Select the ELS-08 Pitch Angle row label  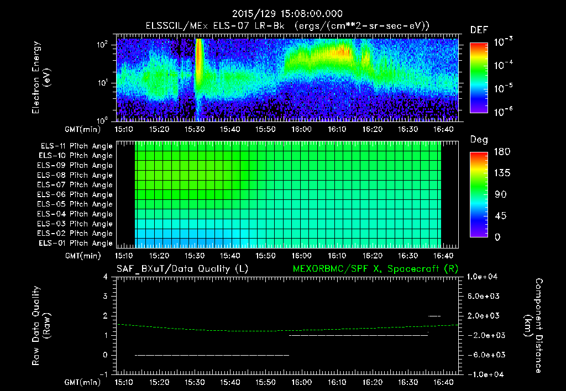pos(75,175)
